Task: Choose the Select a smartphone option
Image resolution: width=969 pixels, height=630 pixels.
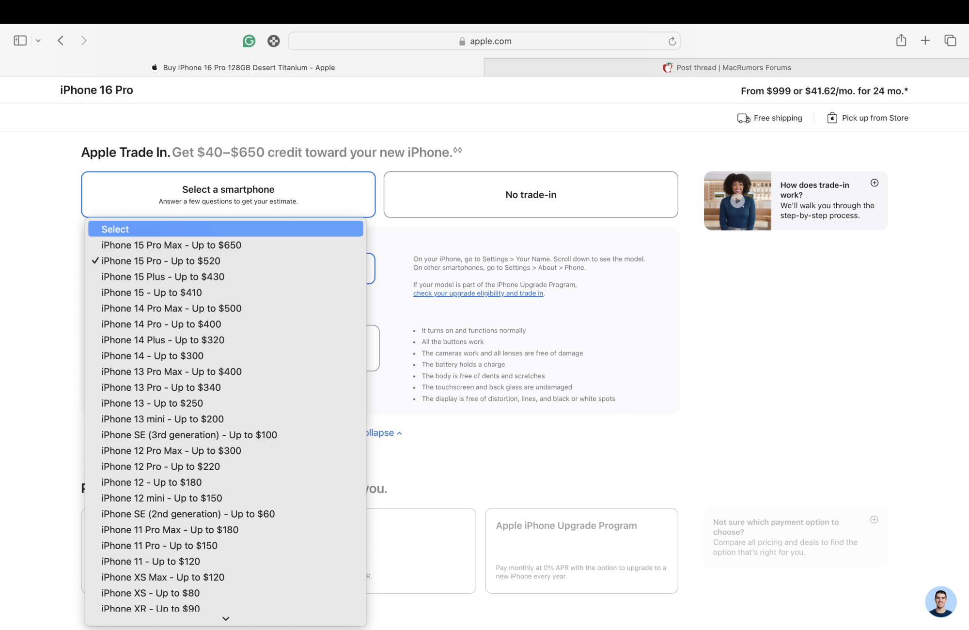Action: point(228,195)
